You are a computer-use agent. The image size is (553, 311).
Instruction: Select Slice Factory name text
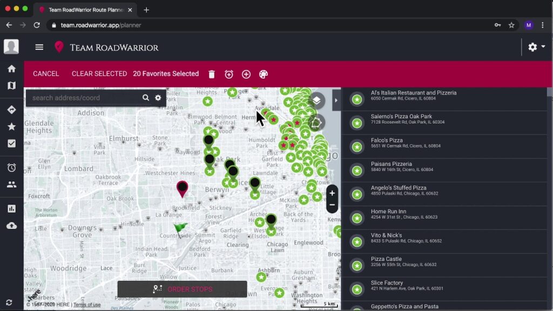pyautogui.click(x=387, y=282)
